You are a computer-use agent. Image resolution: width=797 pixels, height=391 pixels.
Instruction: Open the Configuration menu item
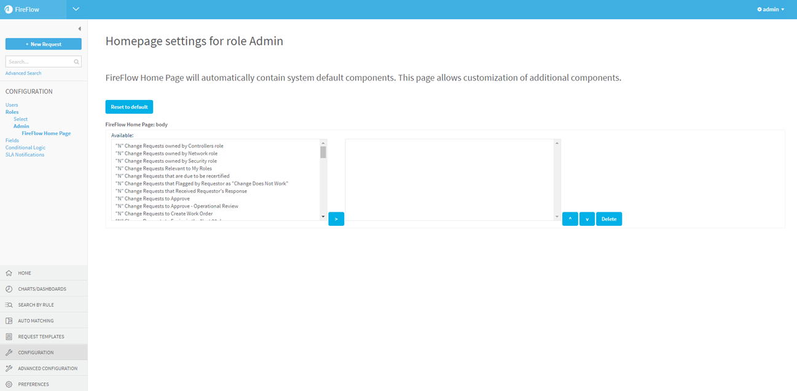[36, 353]
